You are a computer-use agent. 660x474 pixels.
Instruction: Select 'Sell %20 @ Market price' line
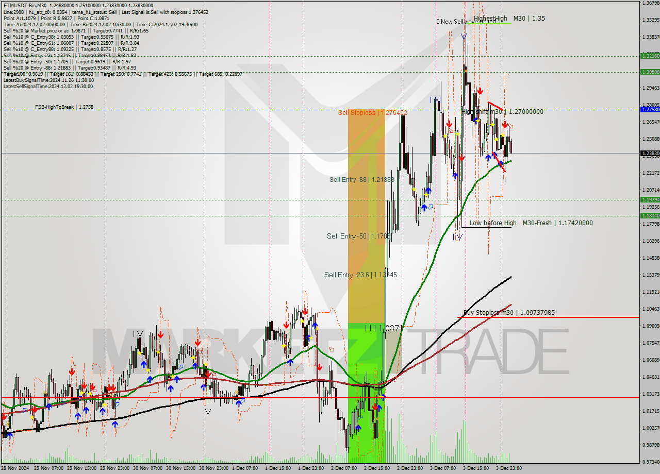coord(76,30)
